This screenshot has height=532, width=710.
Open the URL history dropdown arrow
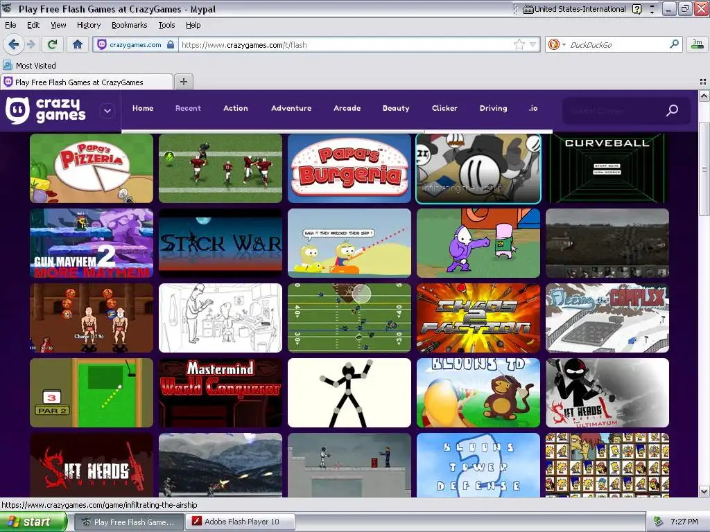point(533,44)
